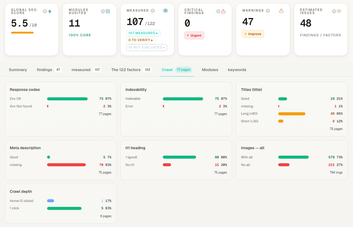Click the hexagon icon on Measured card
This screenshot has width=353, height=227.
tap(166, 11)
